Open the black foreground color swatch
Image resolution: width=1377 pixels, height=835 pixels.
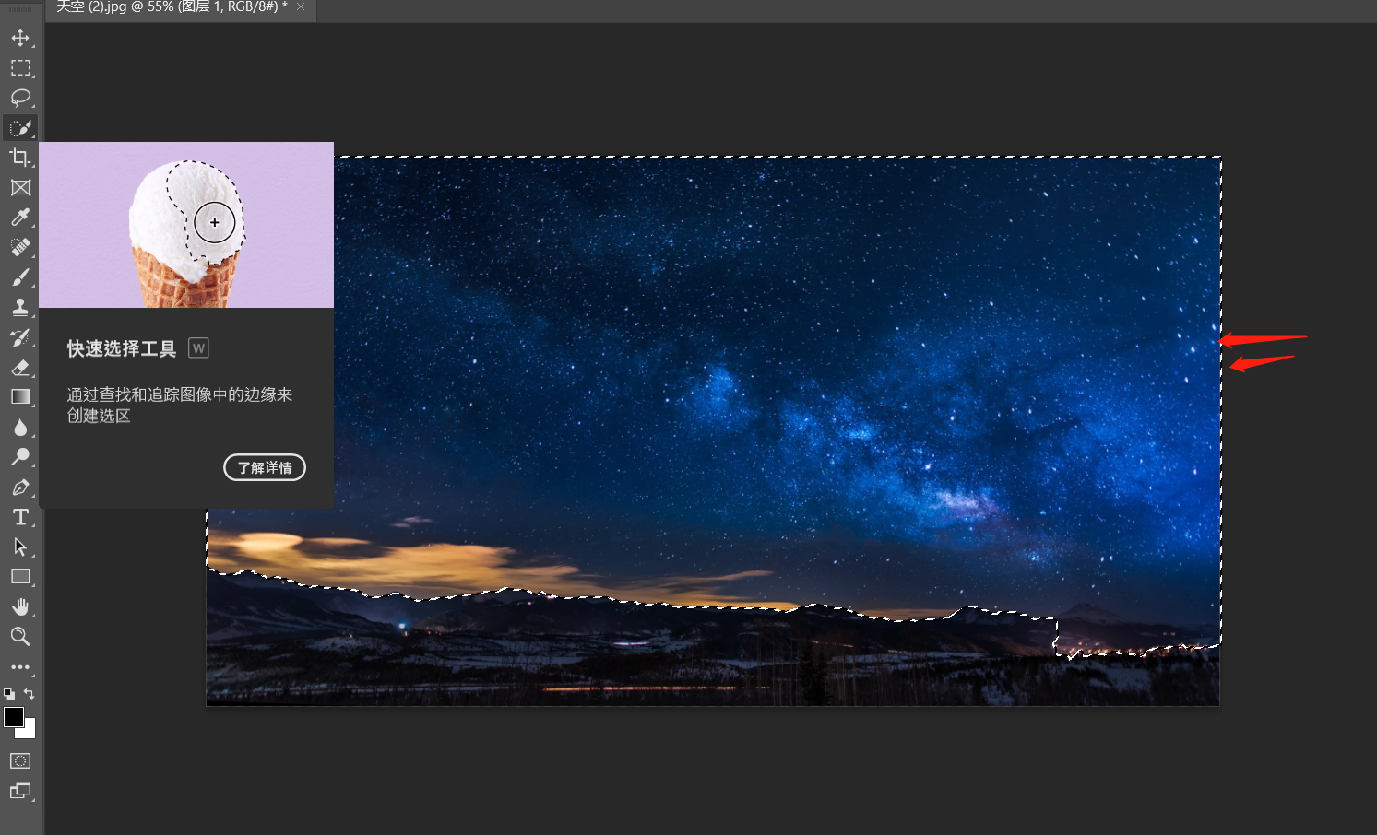[x=13, y=716]
